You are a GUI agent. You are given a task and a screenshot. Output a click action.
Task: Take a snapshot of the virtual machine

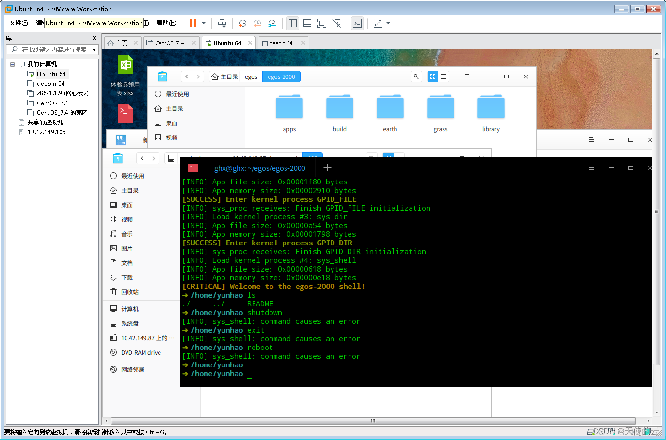243,23
